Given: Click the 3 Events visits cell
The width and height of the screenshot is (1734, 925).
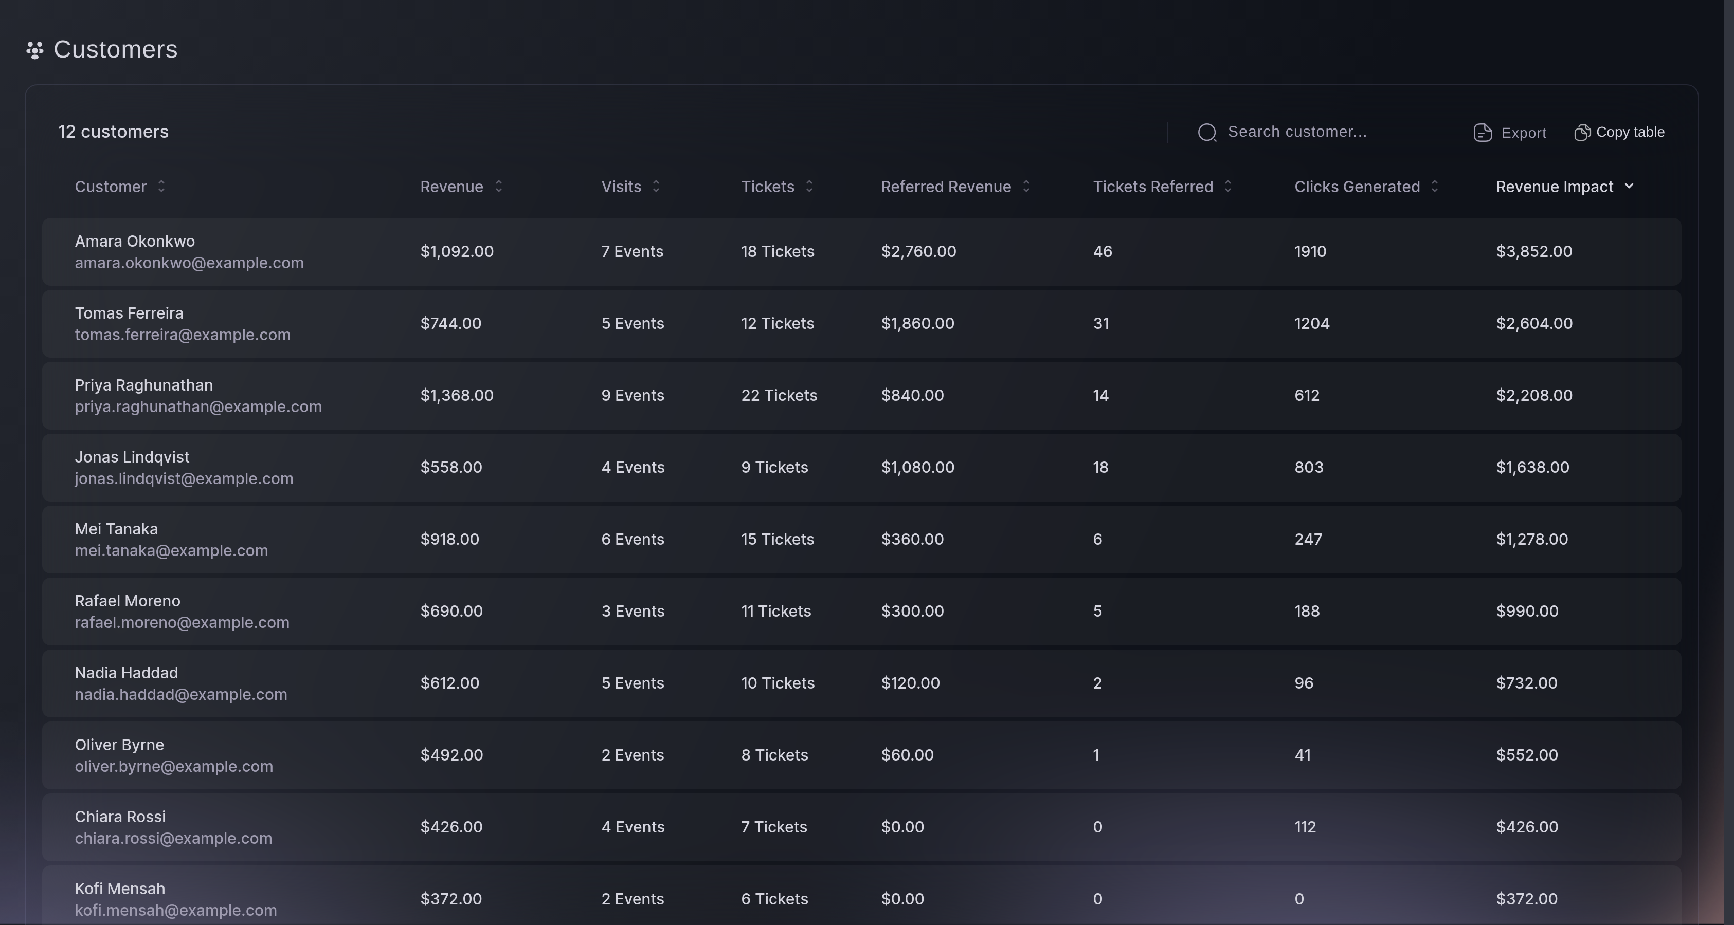Looking at the screenshot, I should 633,612.
